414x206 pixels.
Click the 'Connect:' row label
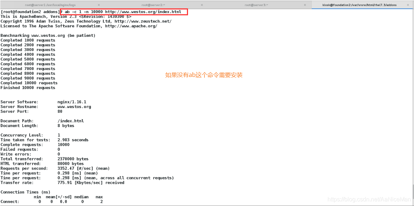click(10, 202)
